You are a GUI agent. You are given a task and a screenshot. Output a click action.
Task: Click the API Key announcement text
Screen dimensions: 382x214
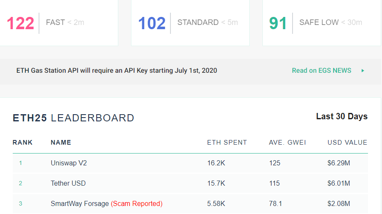[x=117, y=71]
